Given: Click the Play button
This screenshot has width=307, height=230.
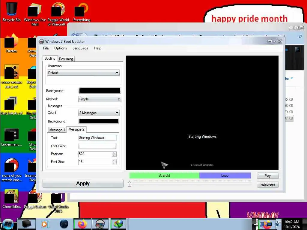Looking at the screenshot, I should coord(268,175).
